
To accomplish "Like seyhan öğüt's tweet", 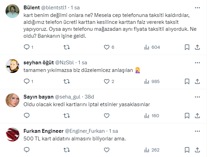I will (x=107, y=82).
